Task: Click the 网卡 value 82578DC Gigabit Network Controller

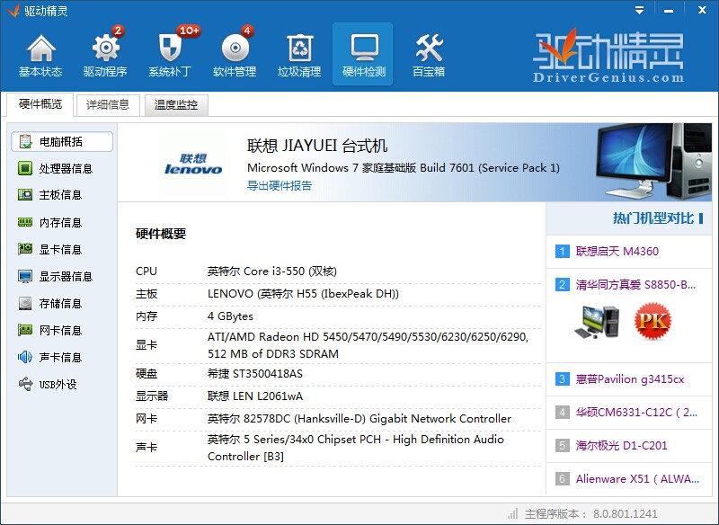Action: tap(359, 419)
